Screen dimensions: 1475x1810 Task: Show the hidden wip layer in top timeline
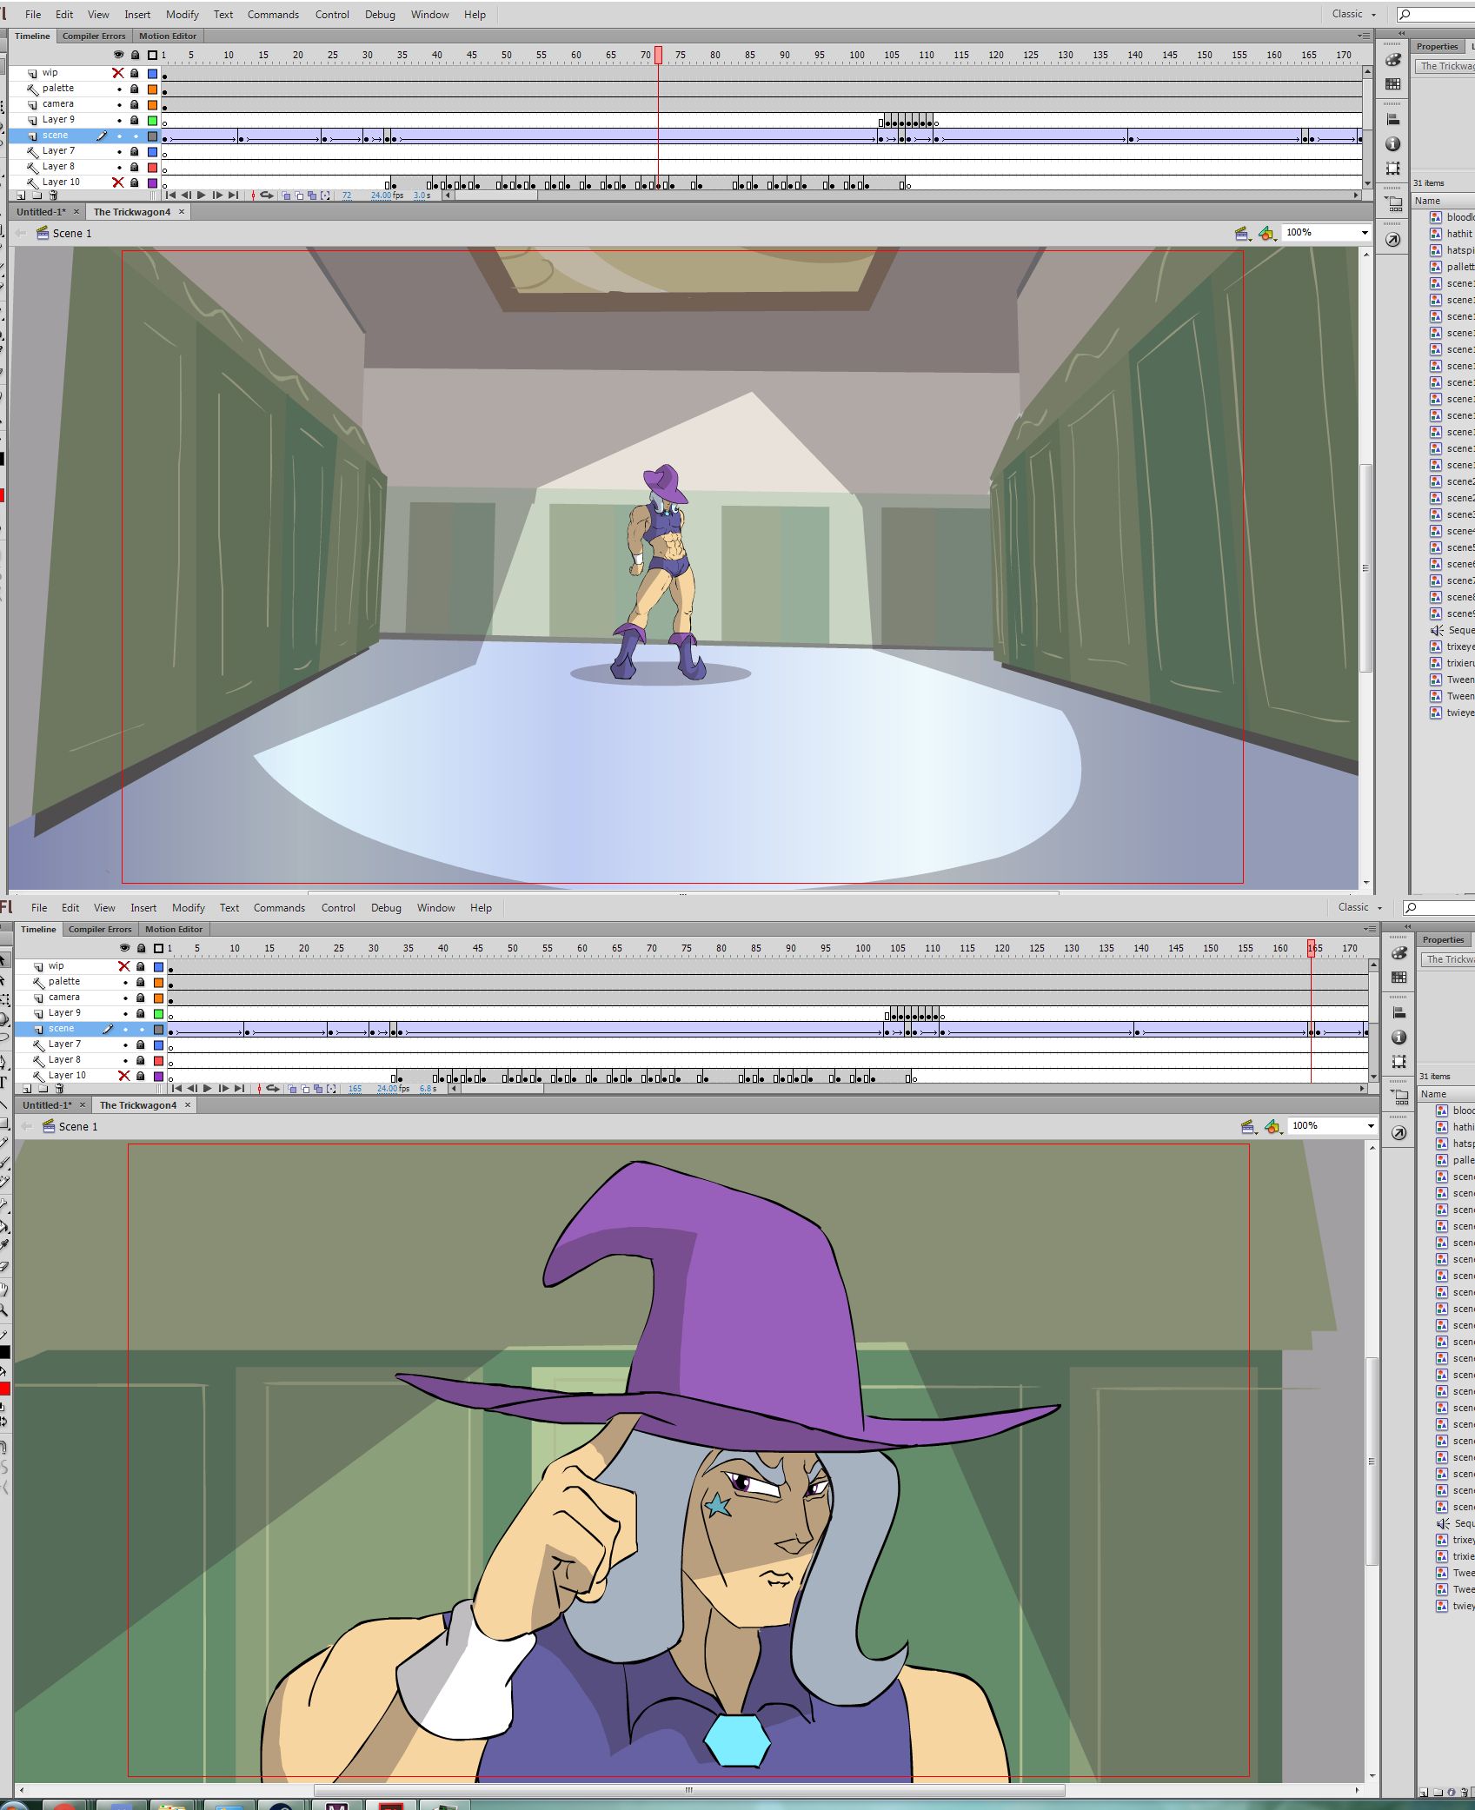pyautogui.click(x=118, y=73)
